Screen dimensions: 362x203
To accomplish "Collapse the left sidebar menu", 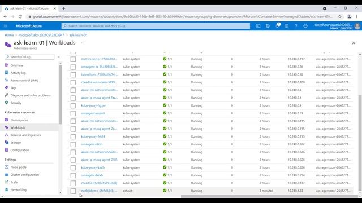I will [x=59, y=57].
